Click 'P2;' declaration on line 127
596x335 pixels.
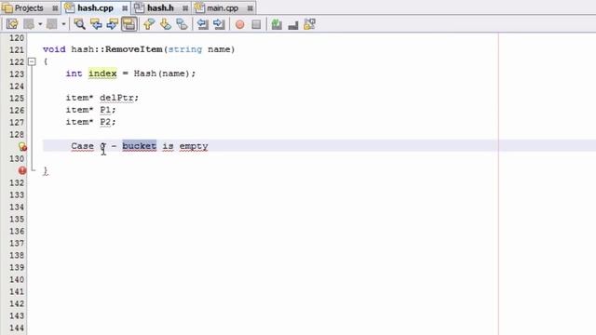pos(108,122)
